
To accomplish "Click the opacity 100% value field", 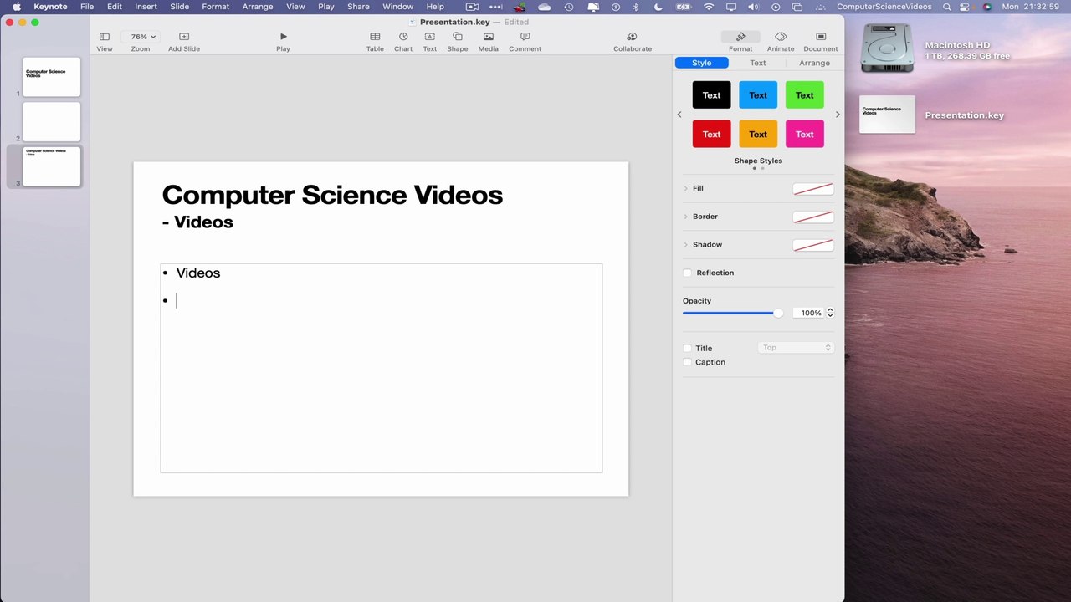I will point(809,313).
